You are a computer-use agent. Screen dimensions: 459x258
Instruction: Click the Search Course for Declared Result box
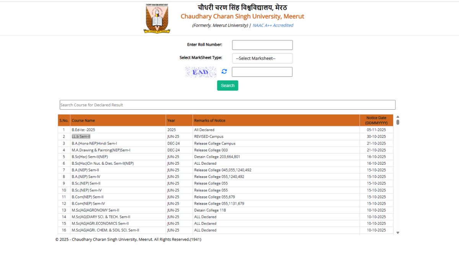tap(227, 105)
